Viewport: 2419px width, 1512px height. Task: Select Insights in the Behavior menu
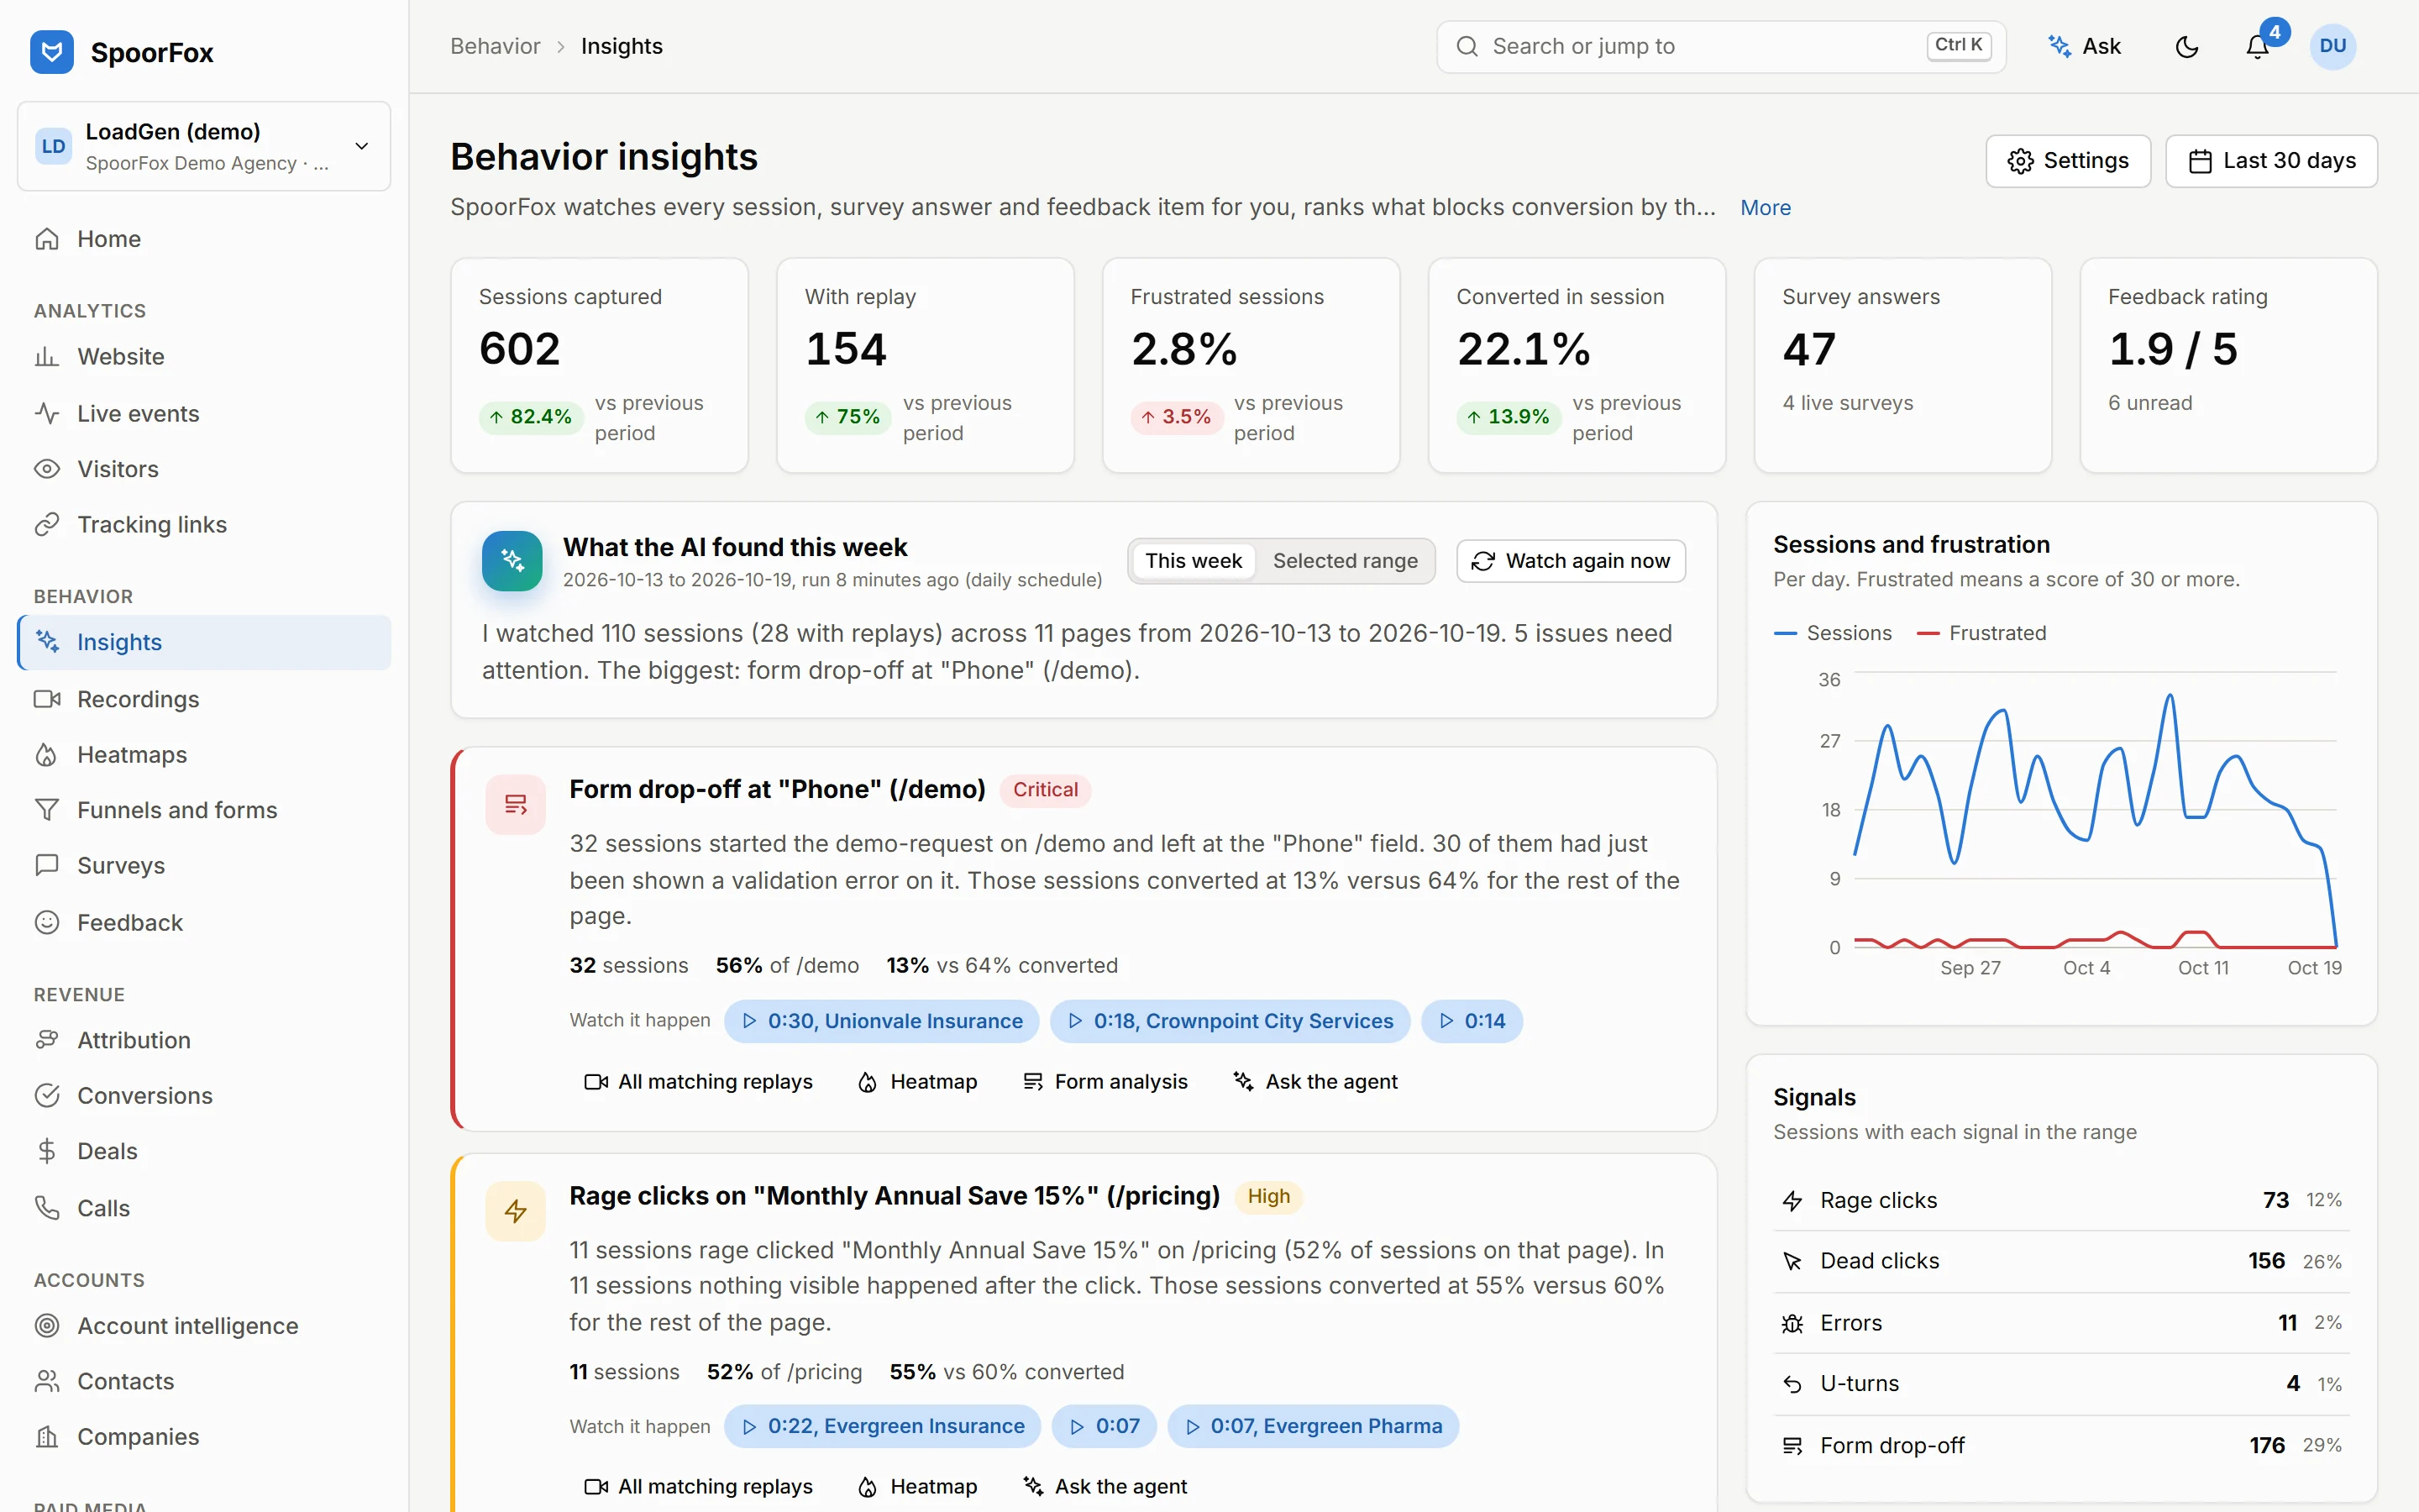(x=204, y=642)
